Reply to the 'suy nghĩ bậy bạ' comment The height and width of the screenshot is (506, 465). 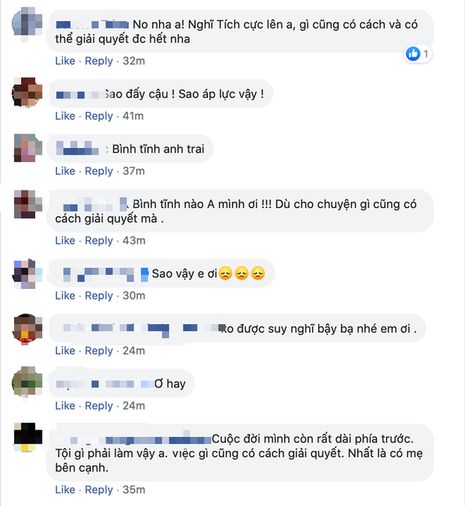99,351
